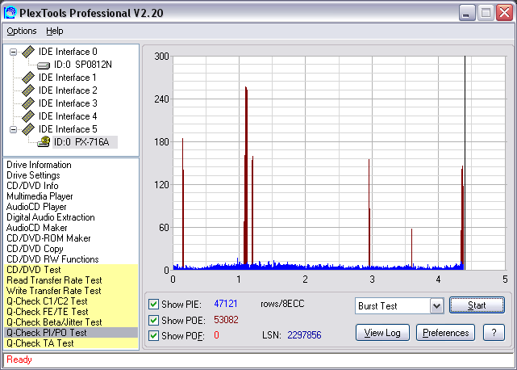Select IDE Interface 4 in the tree
This screenshot has width=517, height=370.
(68, 116)
